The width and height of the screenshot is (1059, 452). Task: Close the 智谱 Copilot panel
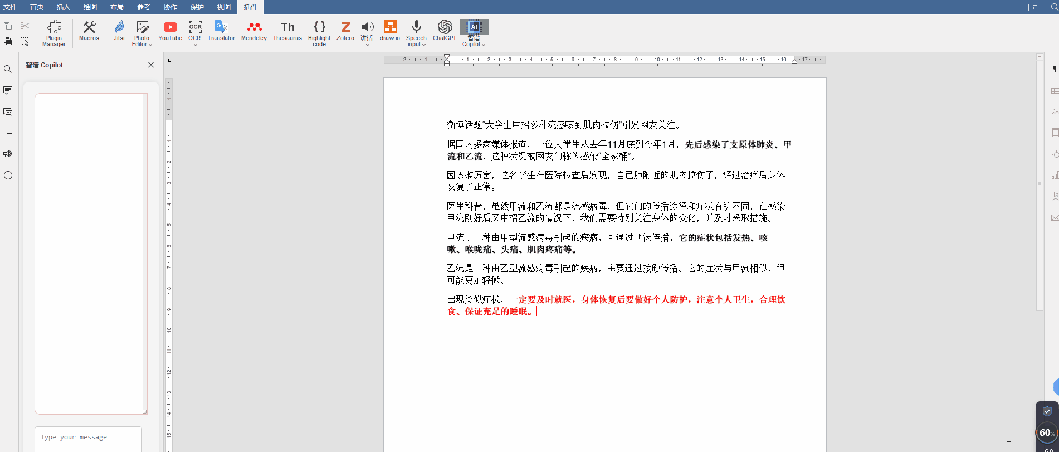151,65
